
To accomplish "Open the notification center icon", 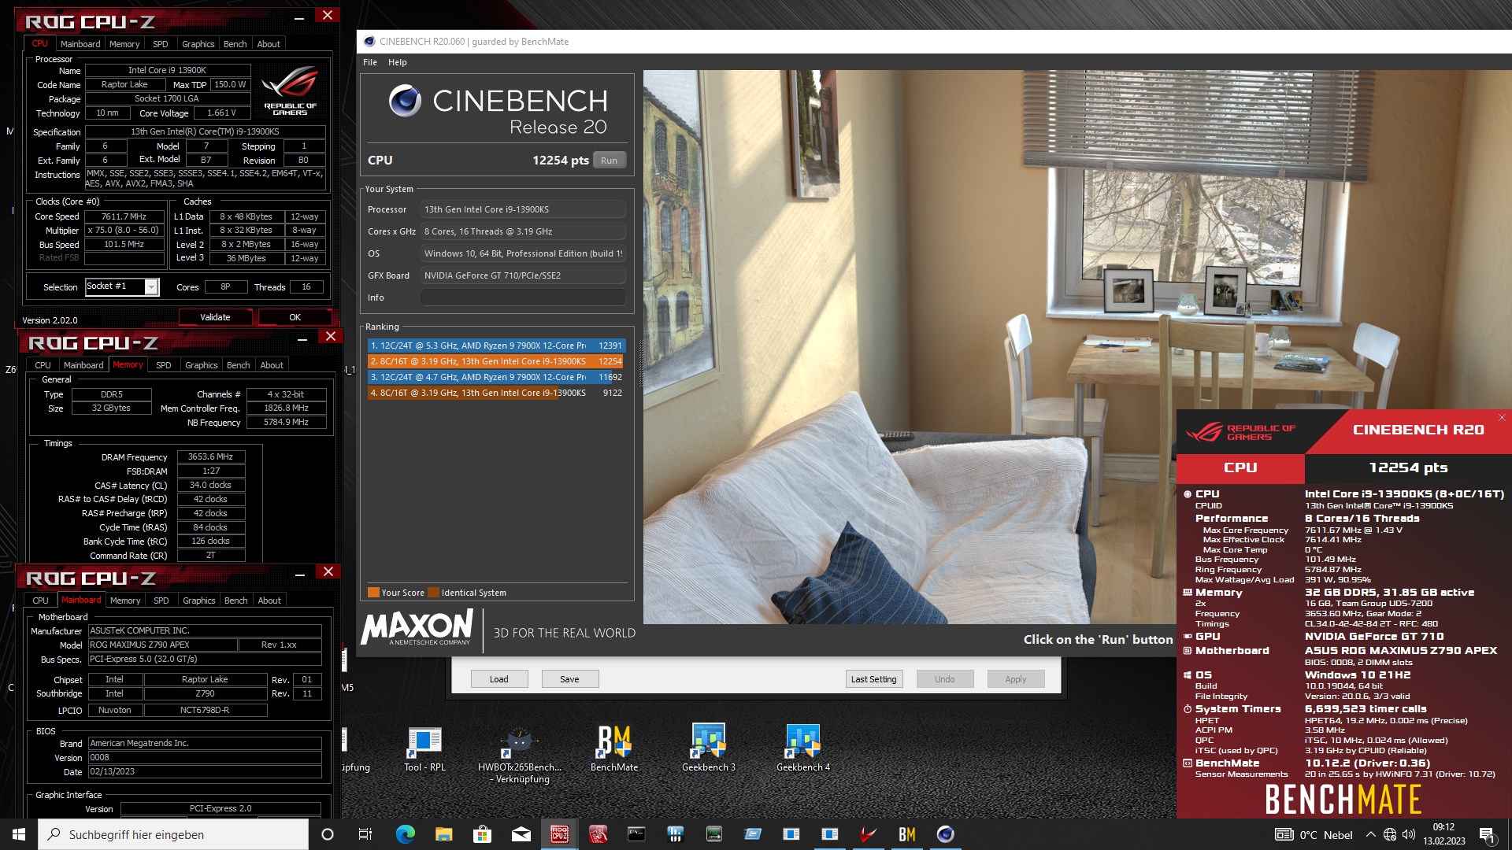I will [x=1487, y=834].
